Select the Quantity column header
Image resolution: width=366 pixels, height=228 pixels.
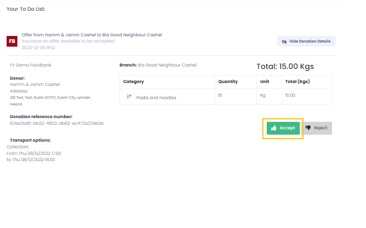228,82
